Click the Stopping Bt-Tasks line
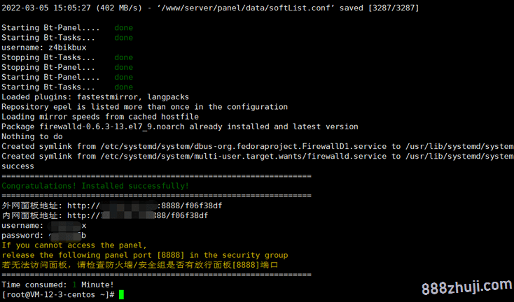 pyautogui.click(x=48, y=57)
